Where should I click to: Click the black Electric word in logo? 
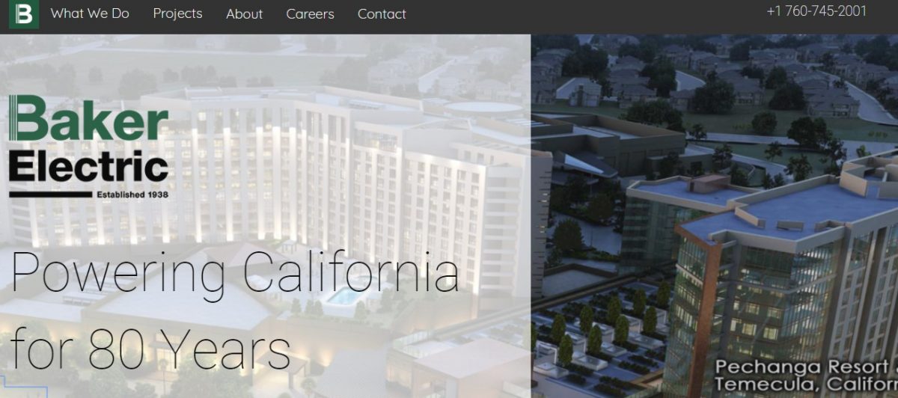pyautogui.click(x=88, y=166)
